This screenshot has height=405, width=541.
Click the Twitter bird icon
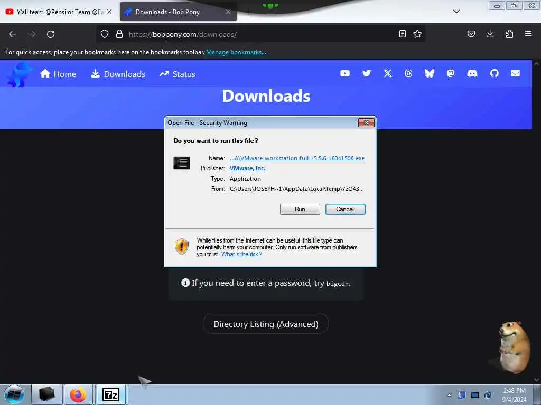click(367, 73)
